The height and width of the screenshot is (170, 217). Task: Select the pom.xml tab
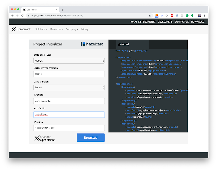point(123,44)
